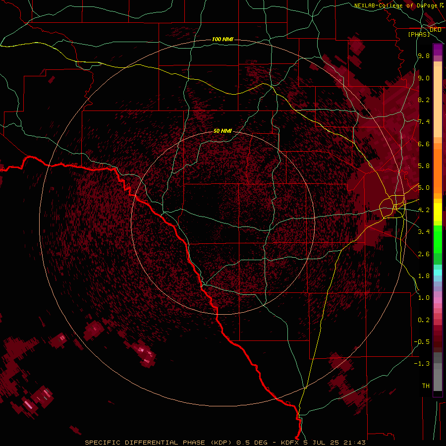The width and height of the screenshot is (446, 446).
Task: Click the 4.2 color scale value
Action: [424, 210]
